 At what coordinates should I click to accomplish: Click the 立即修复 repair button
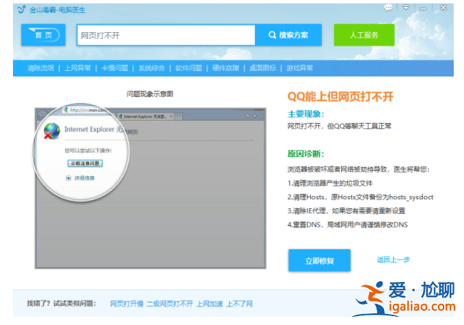(320, 261)
